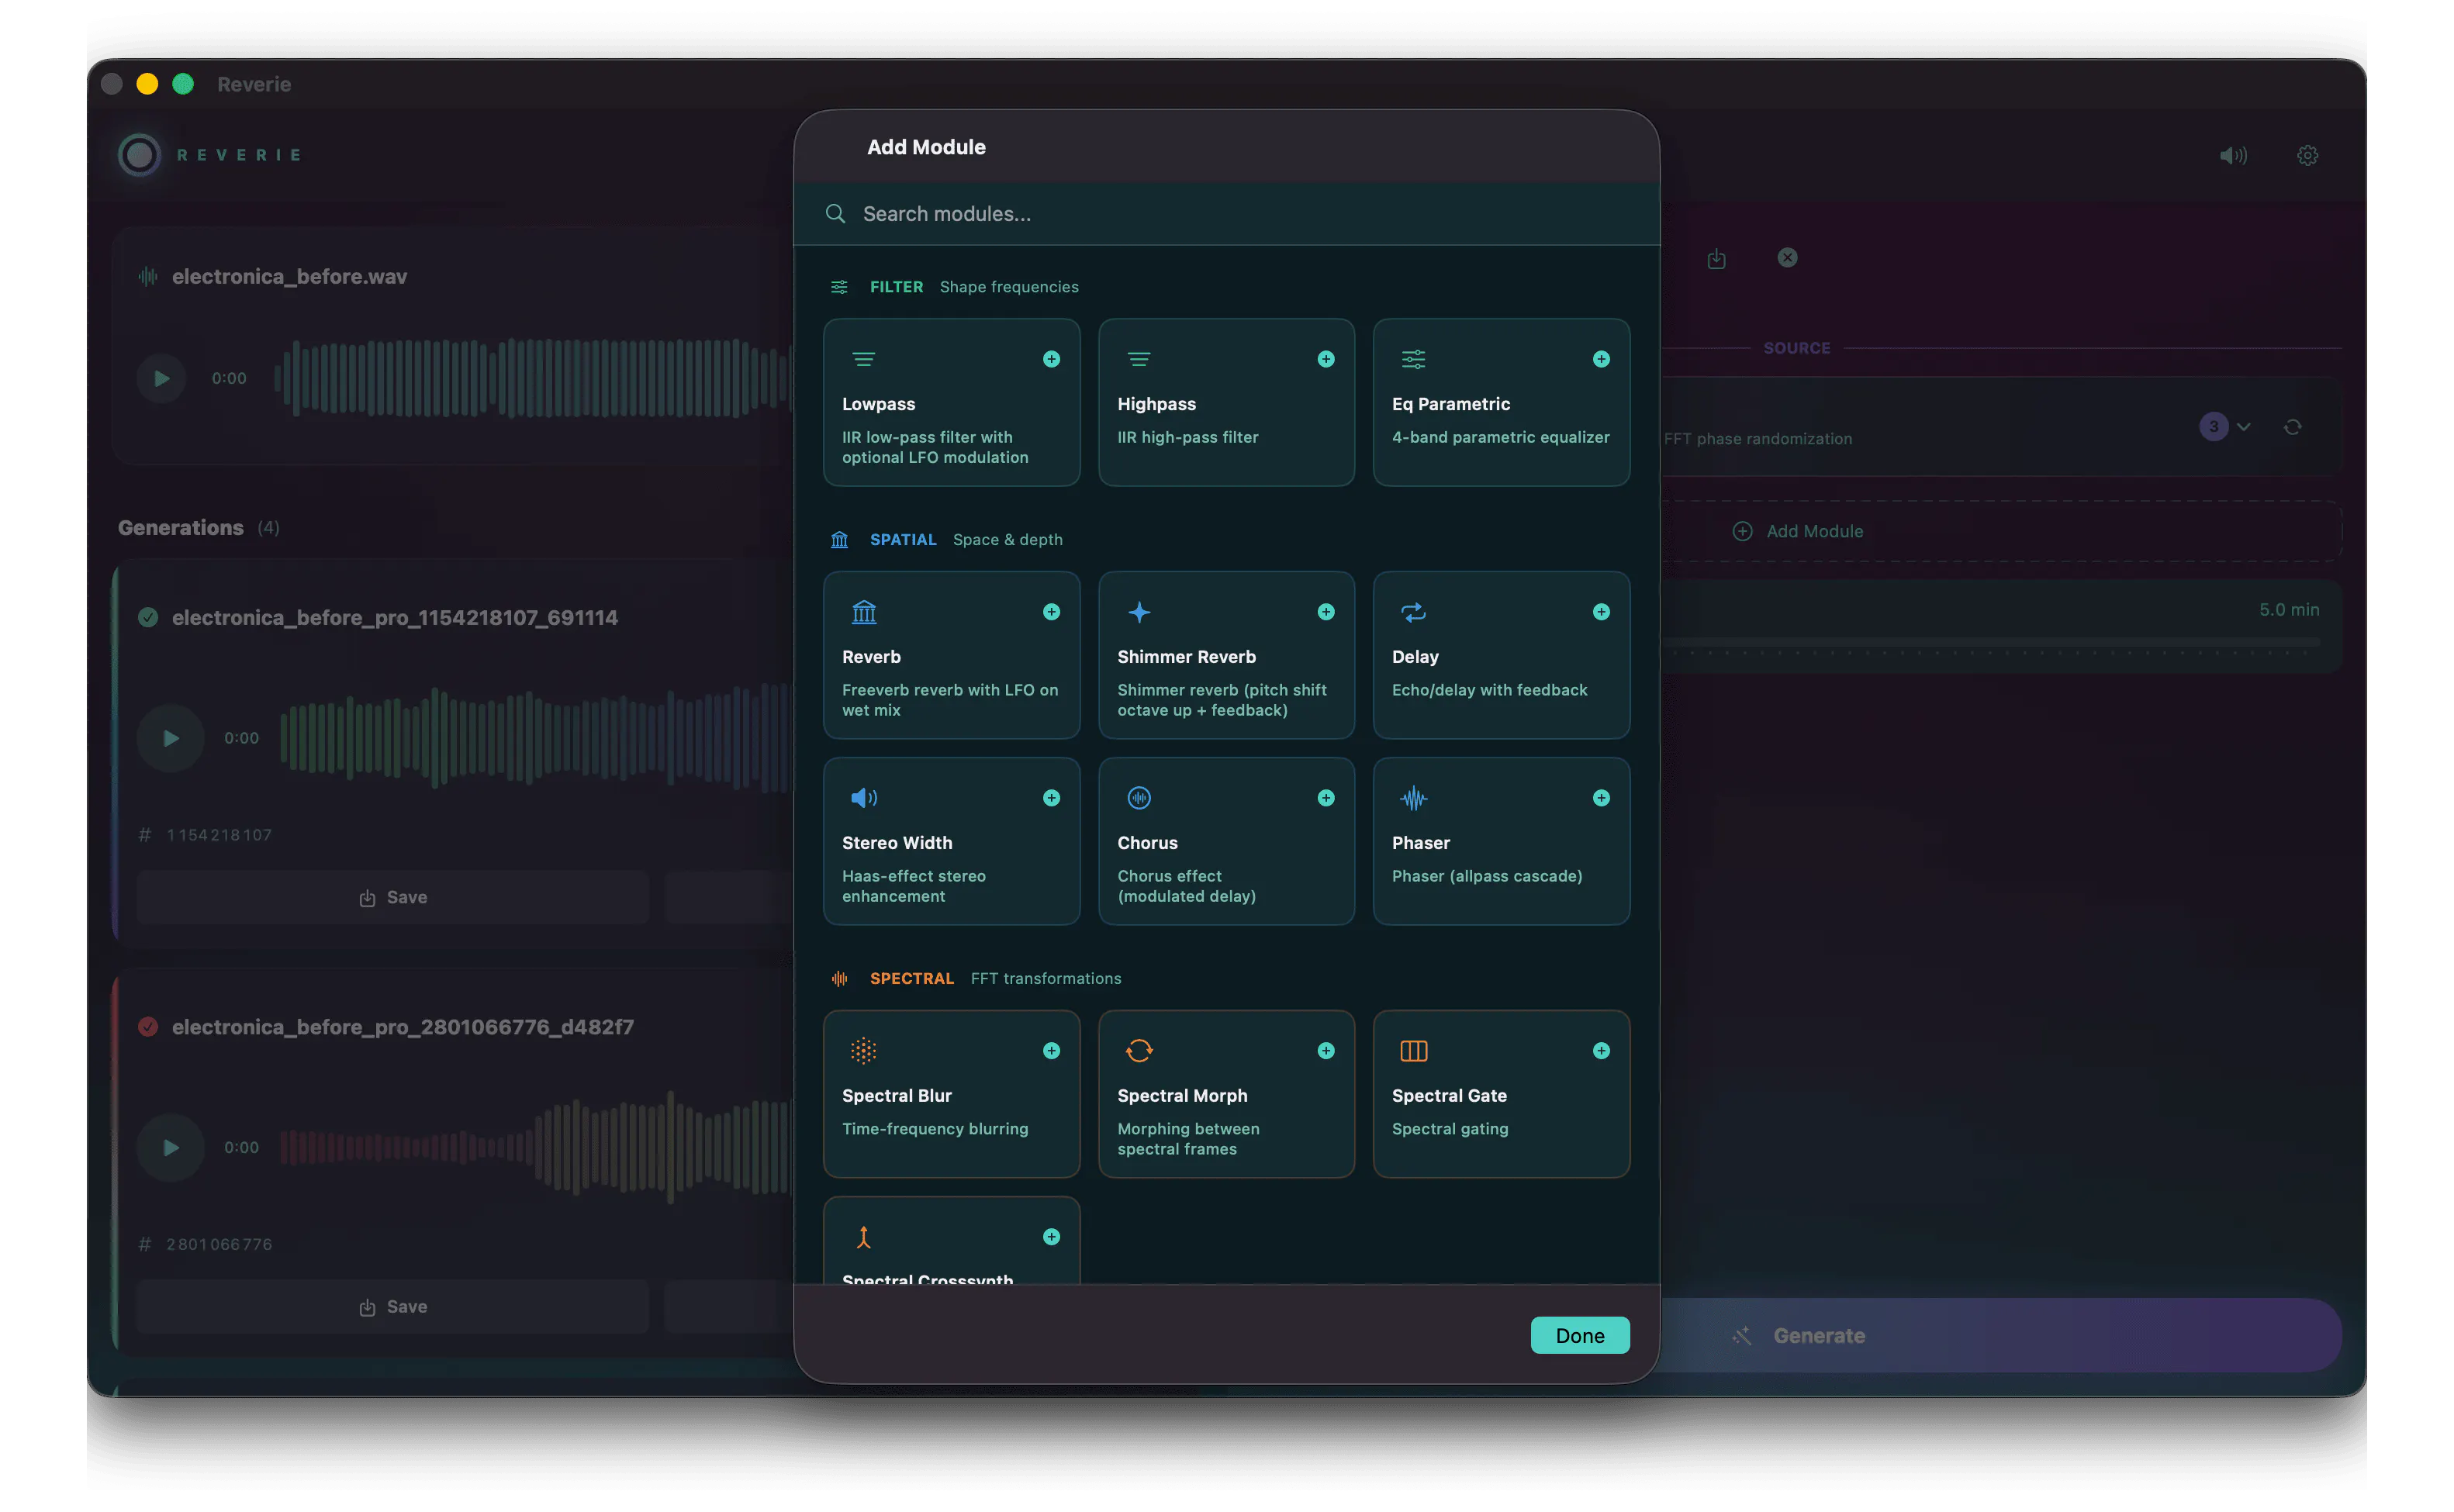
Task: Add Eq Parametric module via plus icon
Action: click(1601, 359)
